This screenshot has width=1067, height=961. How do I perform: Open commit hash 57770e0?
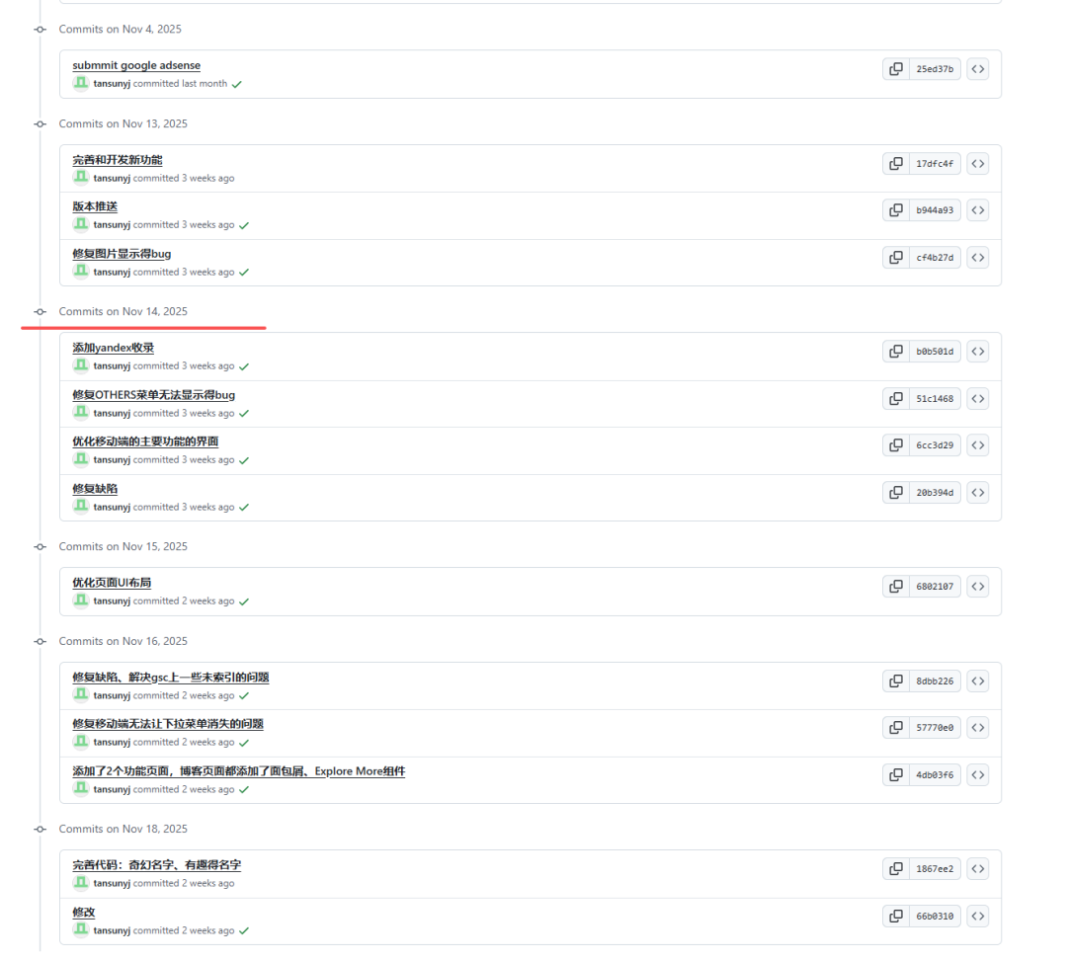coord(935,728)
